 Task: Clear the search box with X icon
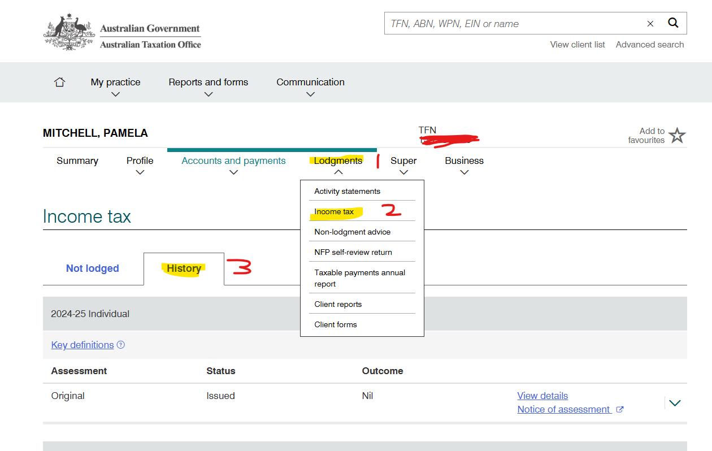[x=650, y=24]
